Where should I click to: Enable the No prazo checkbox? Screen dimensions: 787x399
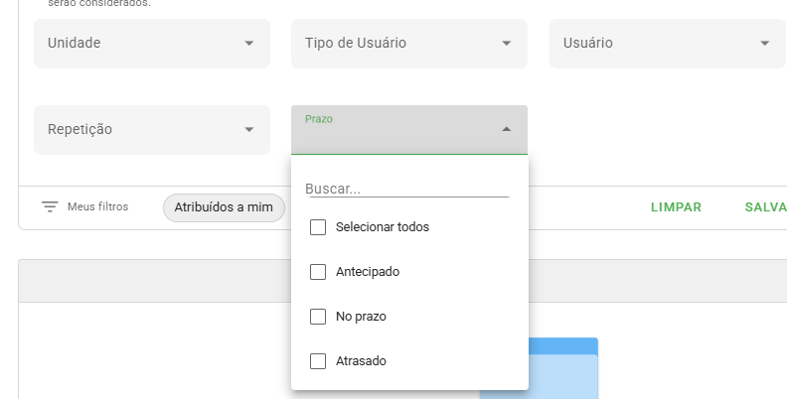318,317
